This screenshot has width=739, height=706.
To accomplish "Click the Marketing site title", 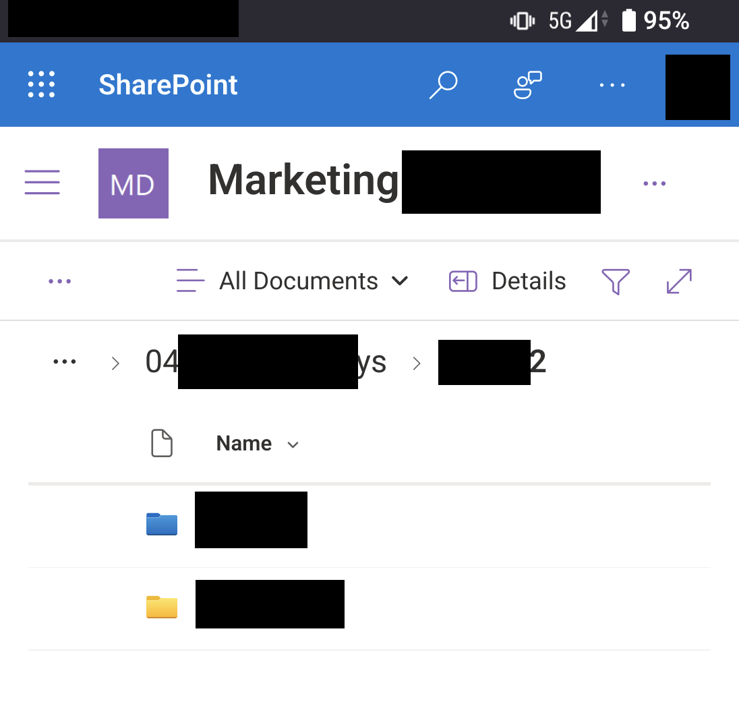I will (303, 181).
